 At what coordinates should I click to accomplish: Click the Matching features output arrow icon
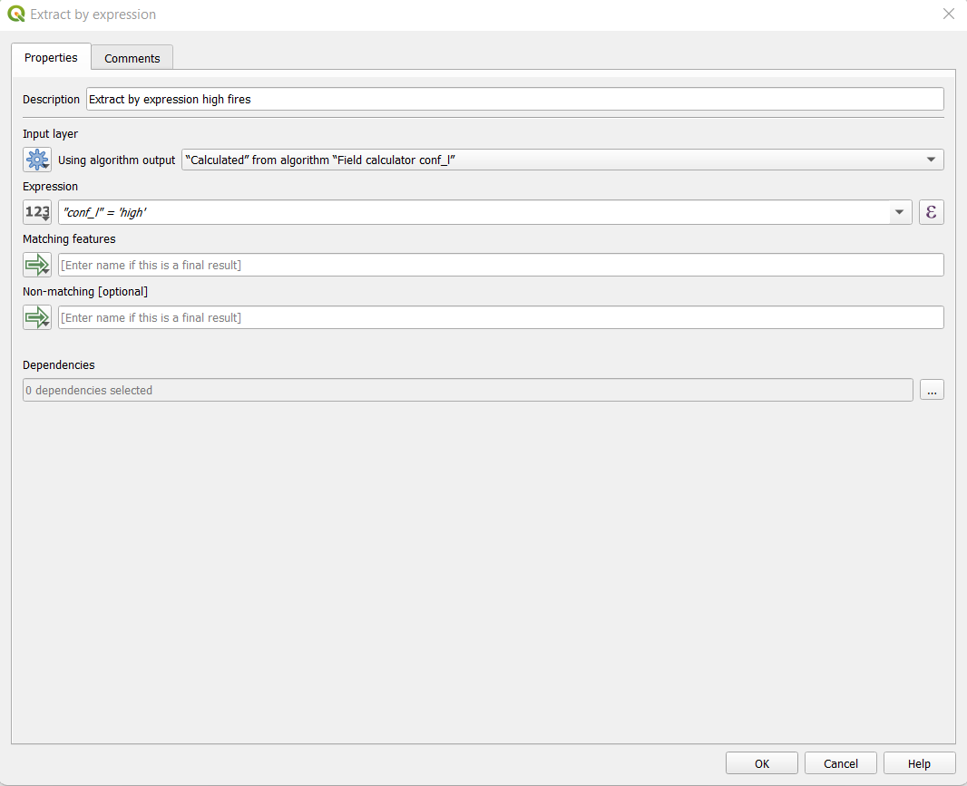(x=37, y=265)
